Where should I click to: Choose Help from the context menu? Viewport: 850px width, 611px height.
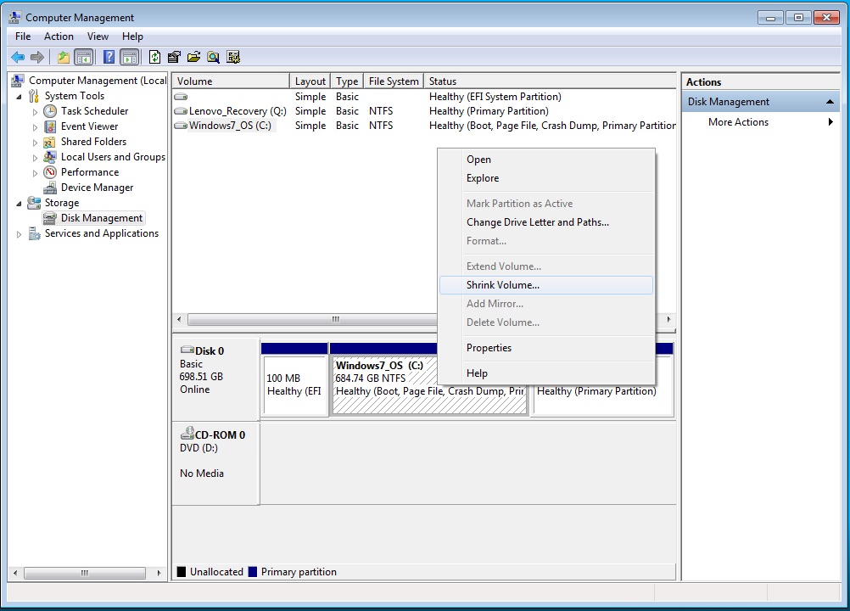546,373
